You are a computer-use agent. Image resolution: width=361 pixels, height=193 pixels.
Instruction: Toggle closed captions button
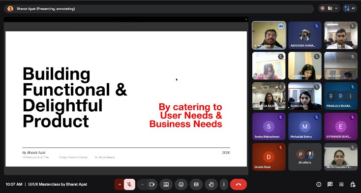point(196,184)
